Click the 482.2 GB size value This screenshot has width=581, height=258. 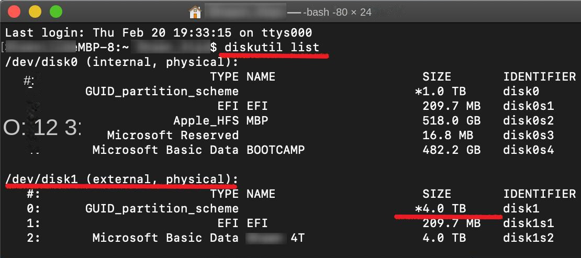(x=451, y=150)
